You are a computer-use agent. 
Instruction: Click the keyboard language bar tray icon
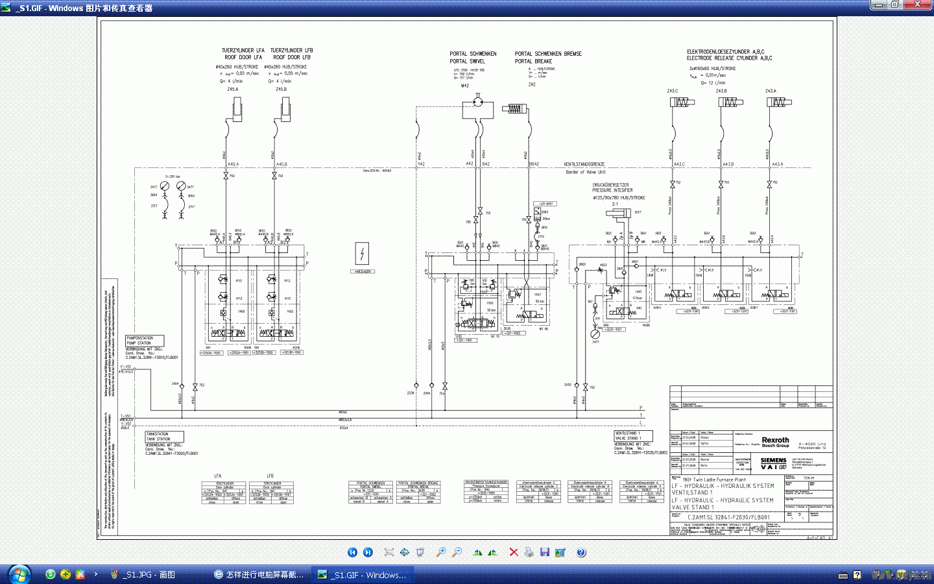(843, 575)
